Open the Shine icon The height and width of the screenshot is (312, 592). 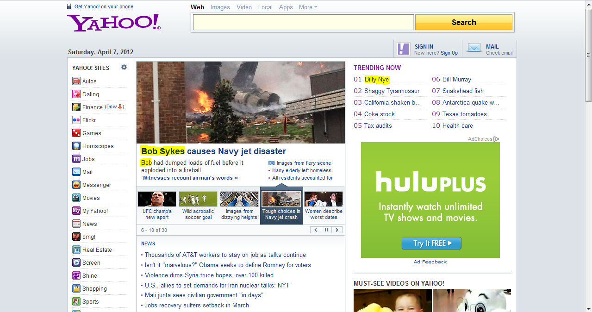76,275
